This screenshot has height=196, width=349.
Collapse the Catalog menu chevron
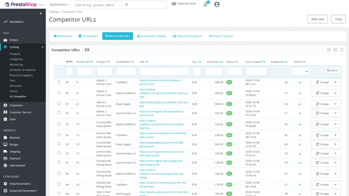tap(43, 47)
